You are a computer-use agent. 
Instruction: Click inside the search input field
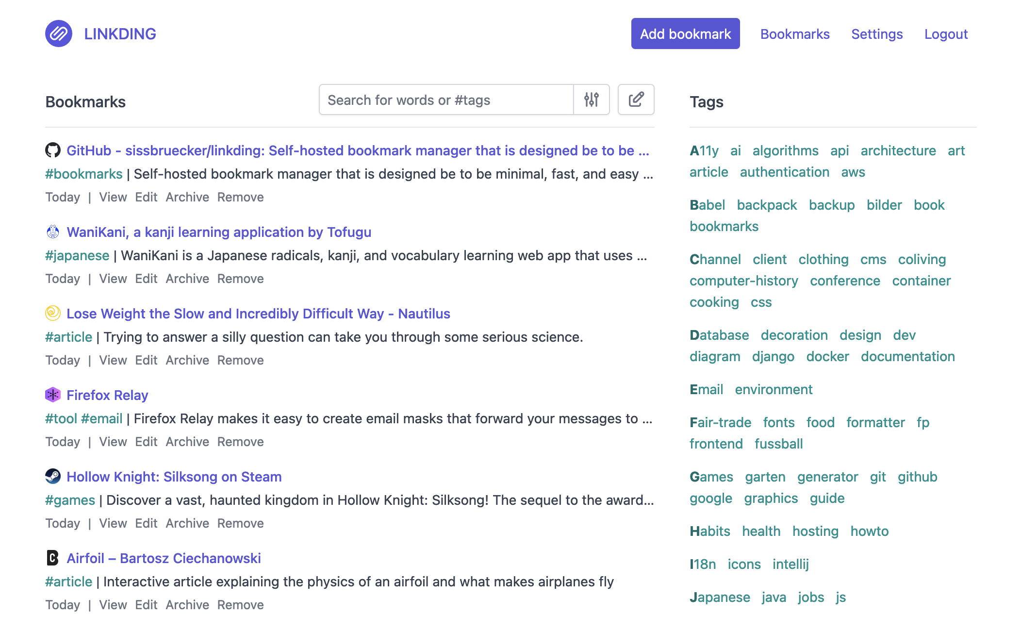(x=437, y=100)
